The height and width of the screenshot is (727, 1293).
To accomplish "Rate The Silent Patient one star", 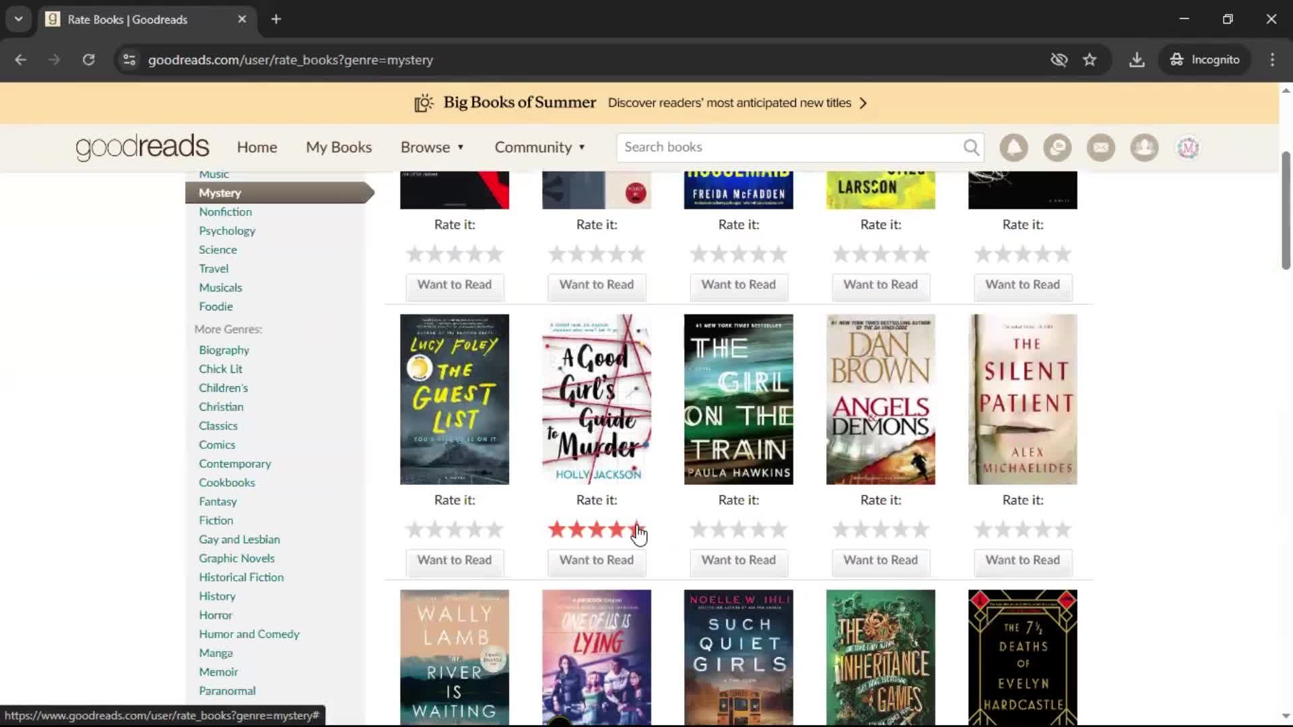I will [983, 530].
